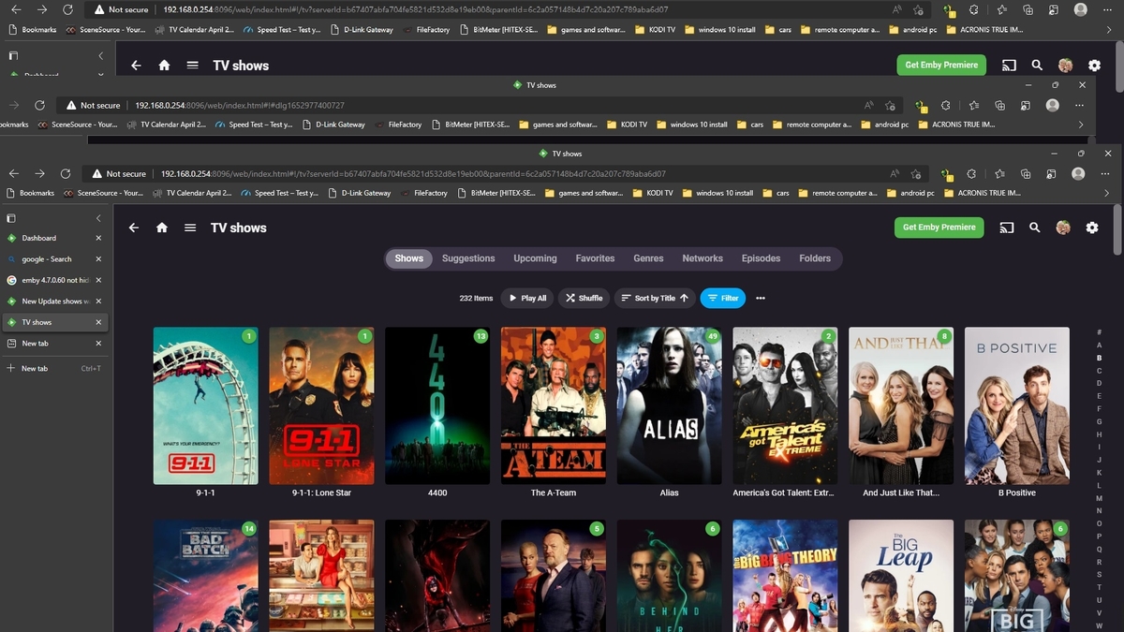This screenshot has width=1124, height=632.
Task: Open Extensions puzzle icon in front window
Action: point(971,173)
